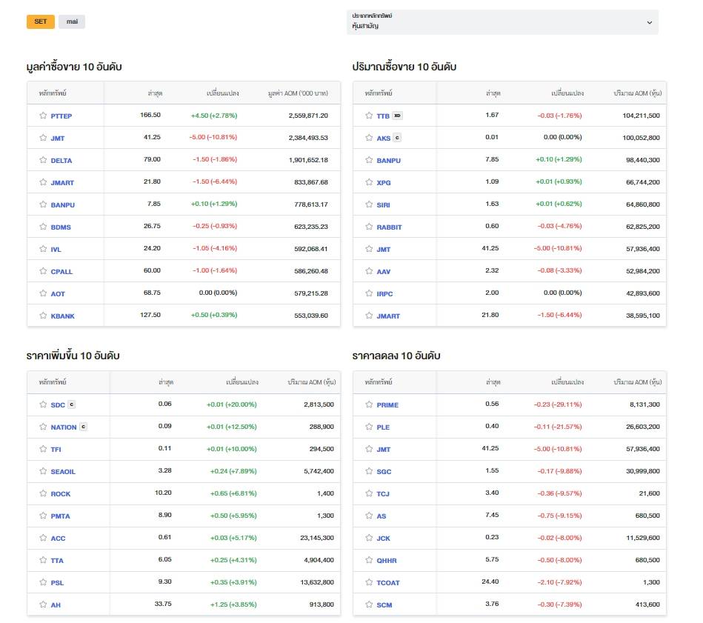Open the ประเภทหลักทรัพย์ security type dropdown
The width and height of the screenshot is (703, 623).
pyautogui.click(x=502, y=22)
